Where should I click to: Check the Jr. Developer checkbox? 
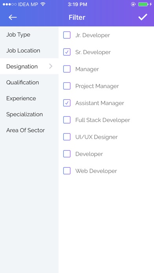(x=67, y=35)
